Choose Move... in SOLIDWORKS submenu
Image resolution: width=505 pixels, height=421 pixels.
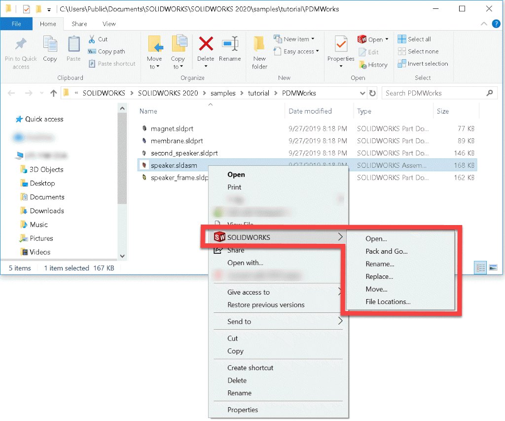(x=376, y=289)
